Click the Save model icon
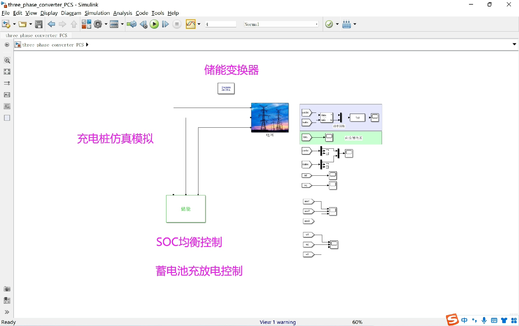519x326 pixels. [x=39, y=24]
